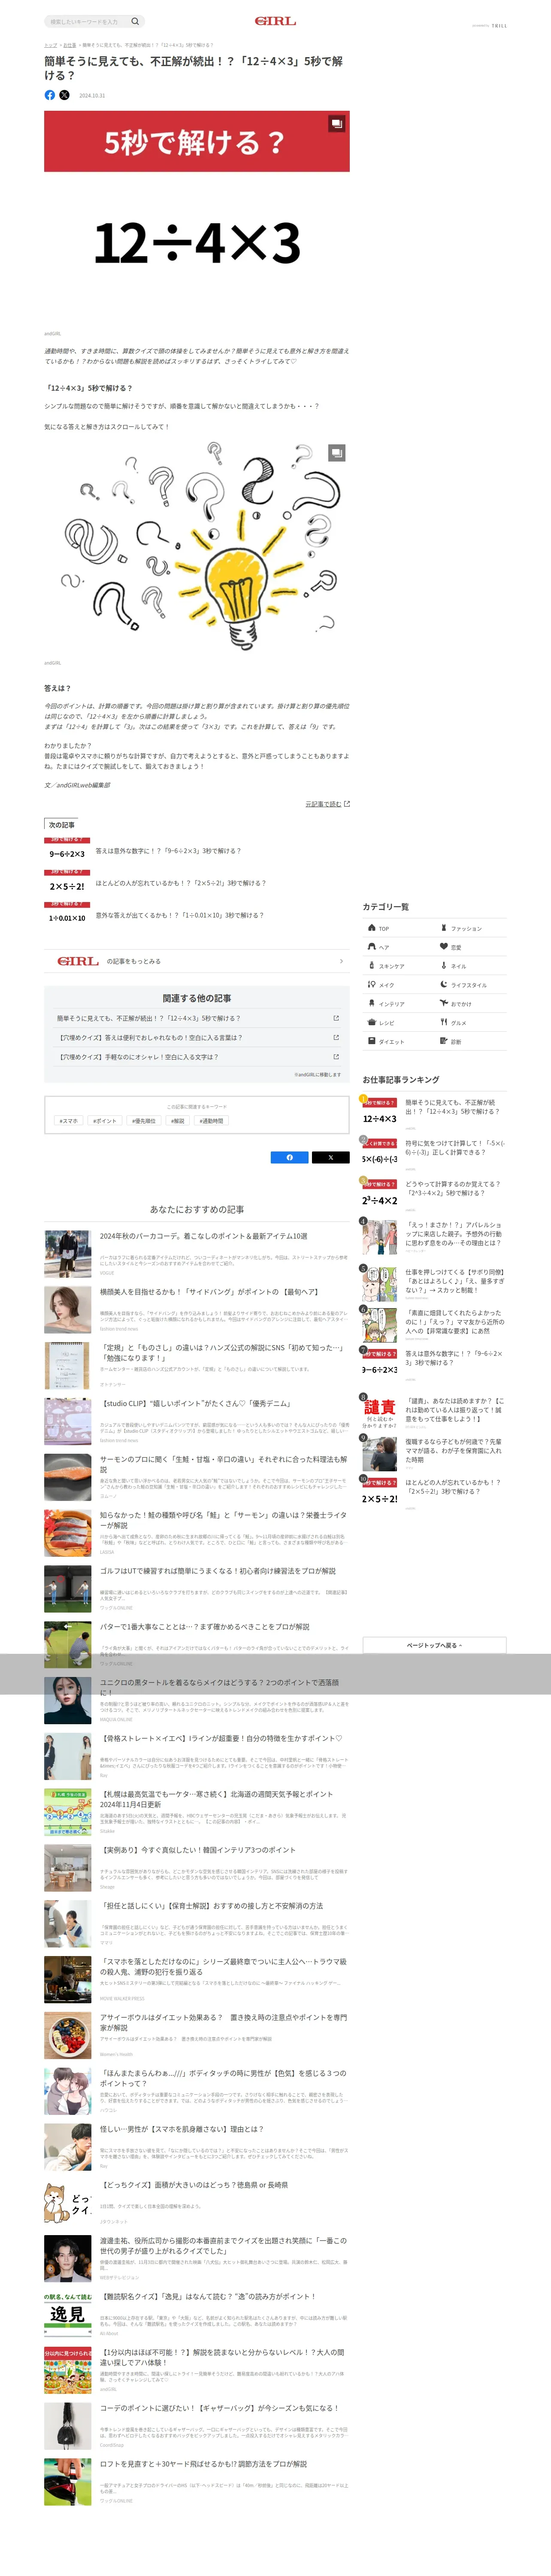Screen dimensions: 551x2576
Task: Click the トップ breadcrumb link
Action: tap(50, 45)
